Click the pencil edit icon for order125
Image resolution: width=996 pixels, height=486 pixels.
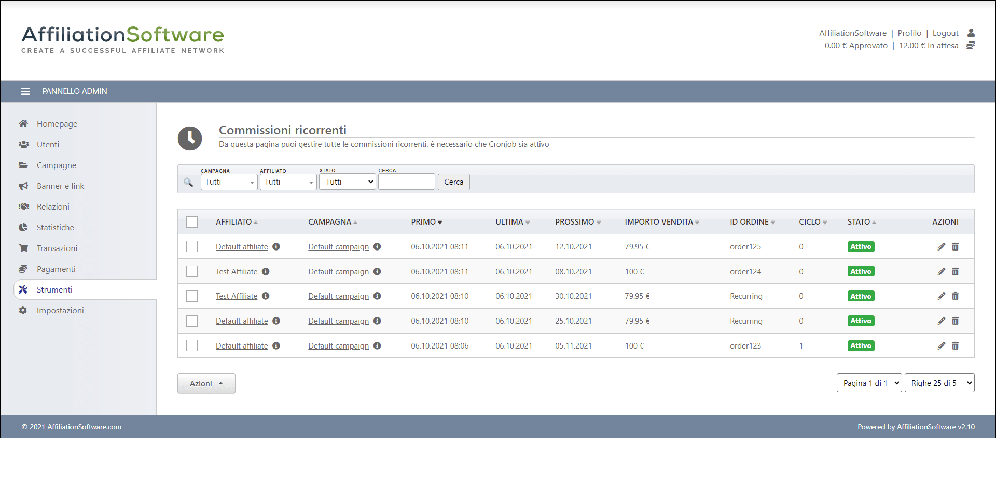pos(941,247)
